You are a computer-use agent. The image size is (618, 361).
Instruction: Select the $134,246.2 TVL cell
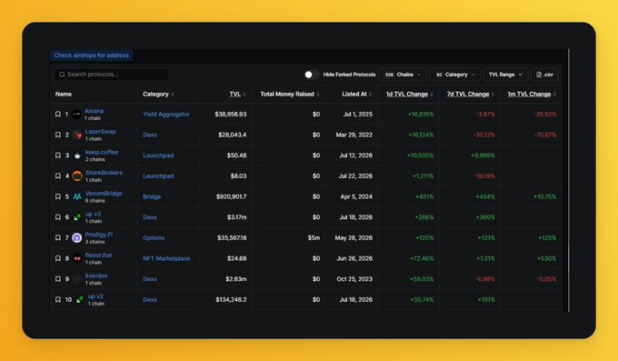pyautogui.click(x=231, y=299)
